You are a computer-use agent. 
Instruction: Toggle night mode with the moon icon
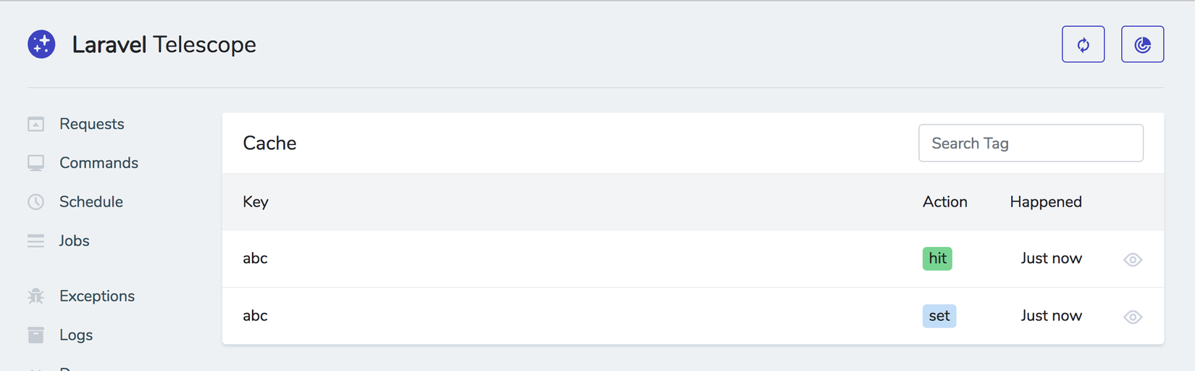(1142, 45)
